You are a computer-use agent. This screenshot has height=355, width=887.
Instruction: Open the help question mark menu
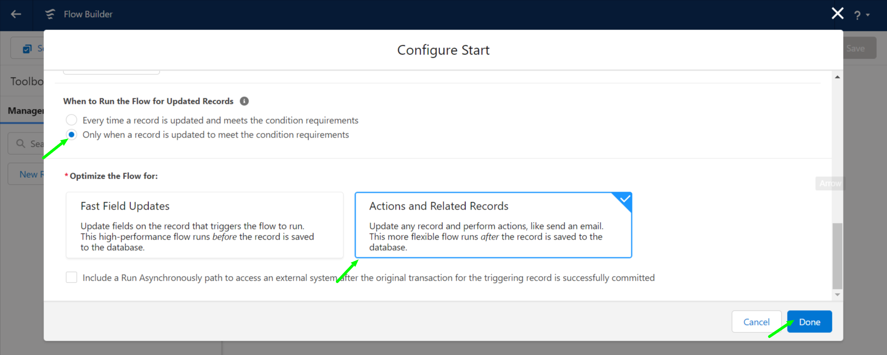click(857, 15)
